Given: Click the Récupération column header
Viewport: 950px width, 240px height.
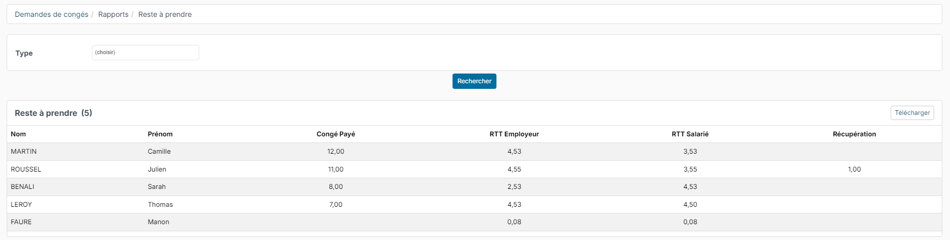Looking at the screenshot, I should click(854, 134).
